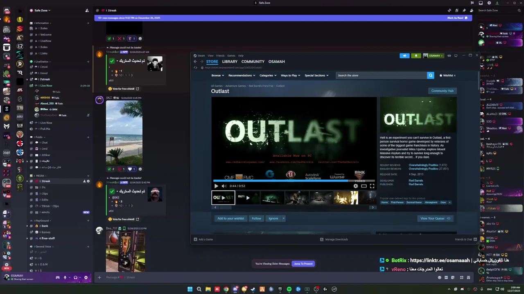Select the fire screenshot thumbnail
The width and height of the screenshot is (524, 294).
coord(346,198)
